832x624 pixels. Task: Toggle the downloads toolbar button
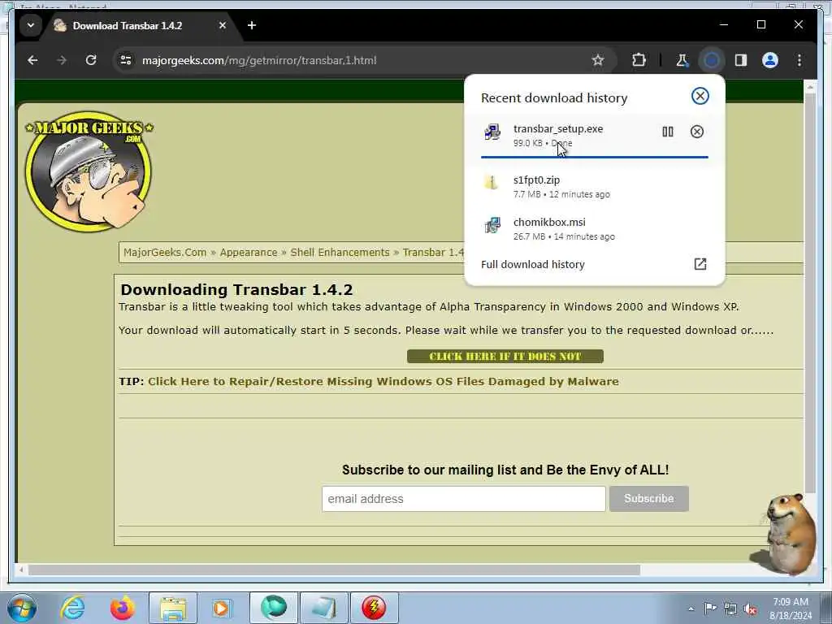tap(712, 60)
